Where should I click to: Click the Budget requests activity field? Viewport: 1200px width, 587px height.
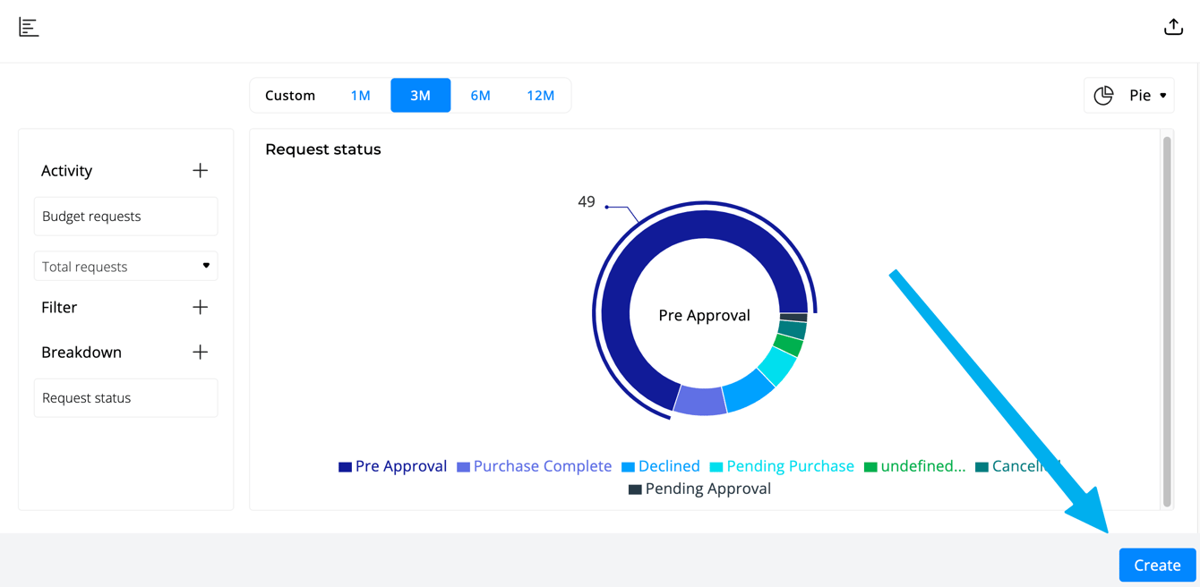(x=125, y=216)
